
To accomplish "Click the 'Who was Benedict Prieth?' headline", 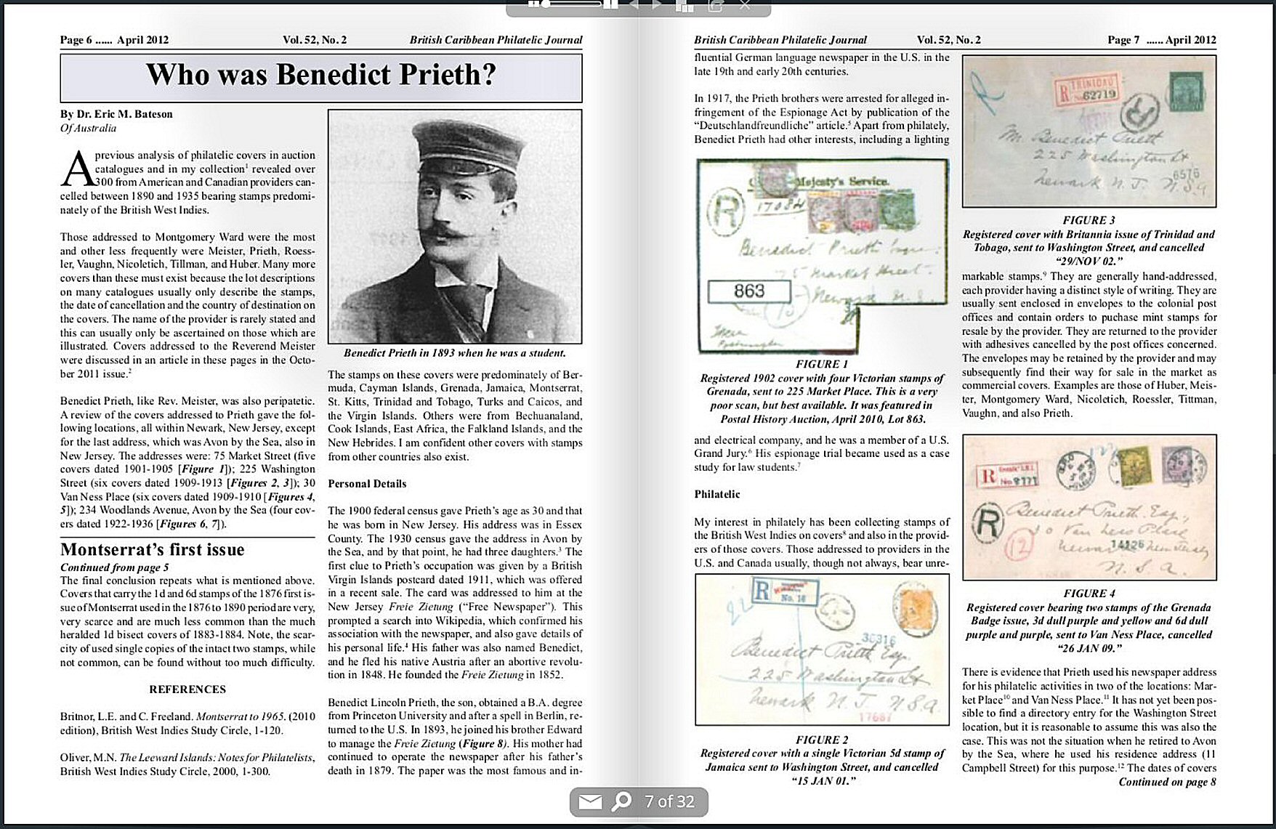I will pos(320,75).
